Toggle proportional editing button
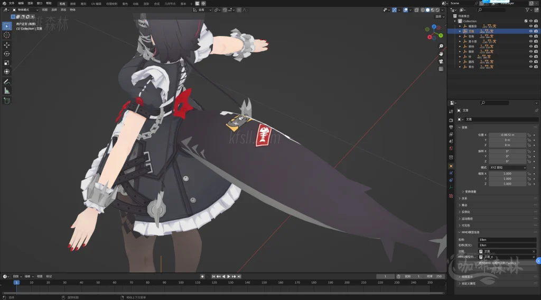The image size is (541, 300). pos(239,10)
